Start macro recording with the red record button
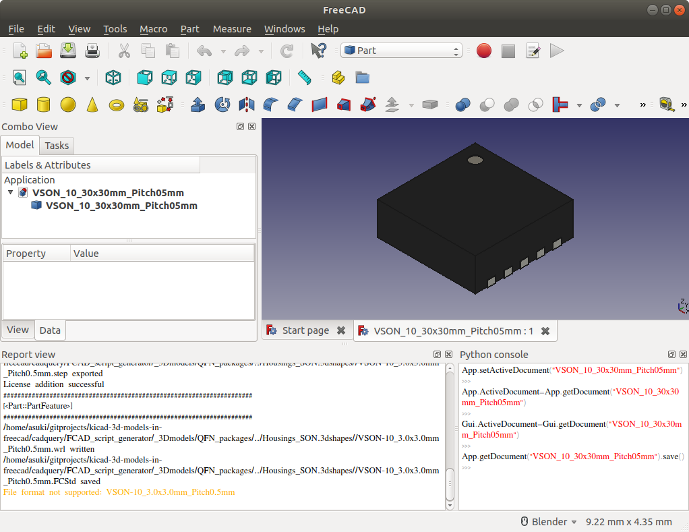 click(484, 51)
